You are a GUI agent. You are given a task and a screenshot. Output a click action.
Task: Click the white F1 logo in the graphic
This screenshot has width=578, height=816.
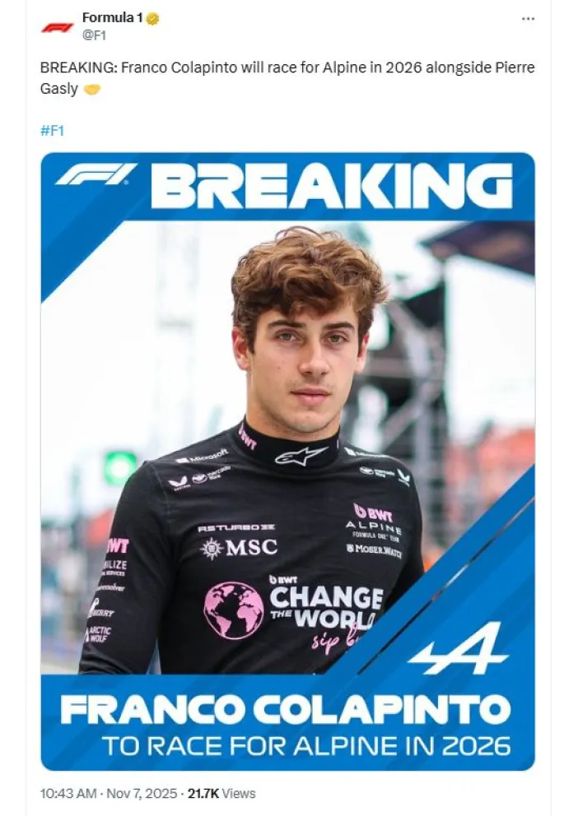(x=96, y=174)
